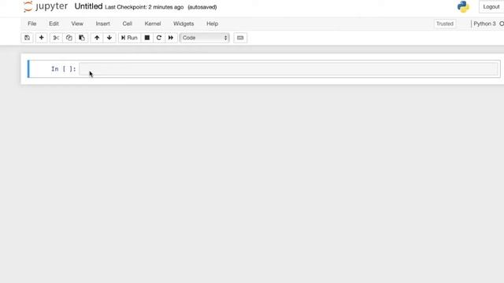The height and width of the screenshot is (283, 504).
Task: Click the Python 3 kernel name
Action: [x=484, y=24]
